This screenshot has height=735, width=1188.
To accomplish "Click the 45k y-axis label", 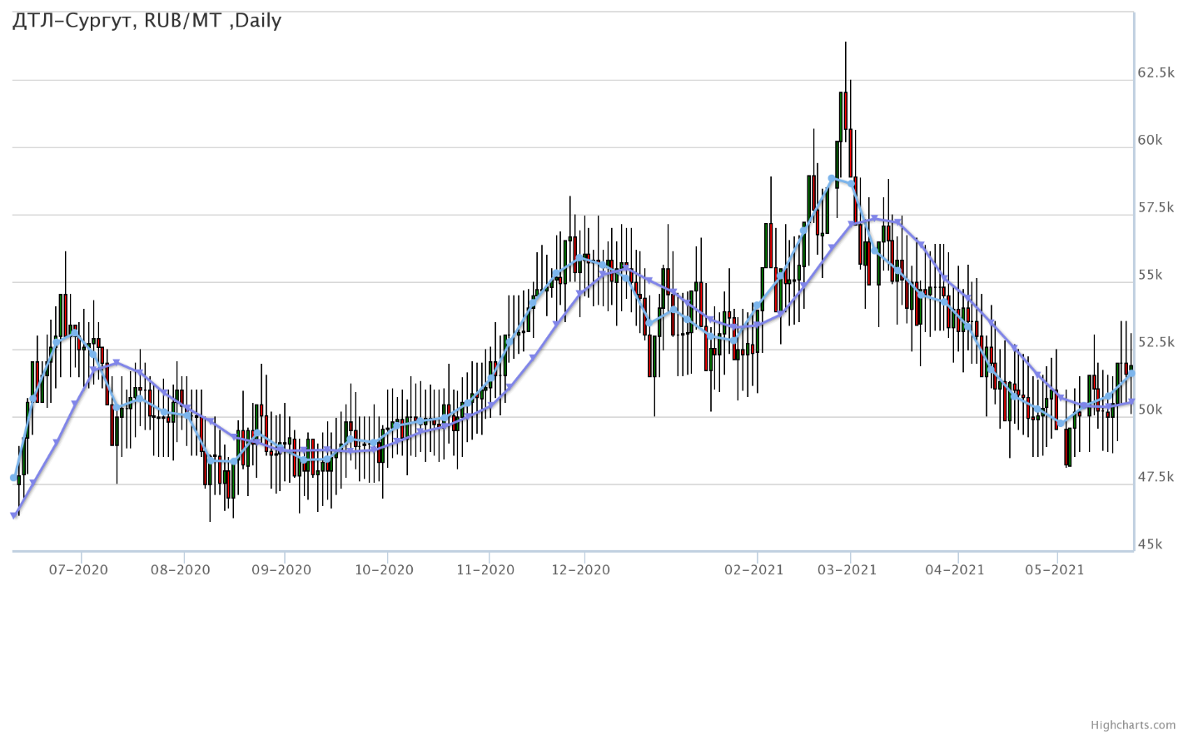I will coord(1150,544).
